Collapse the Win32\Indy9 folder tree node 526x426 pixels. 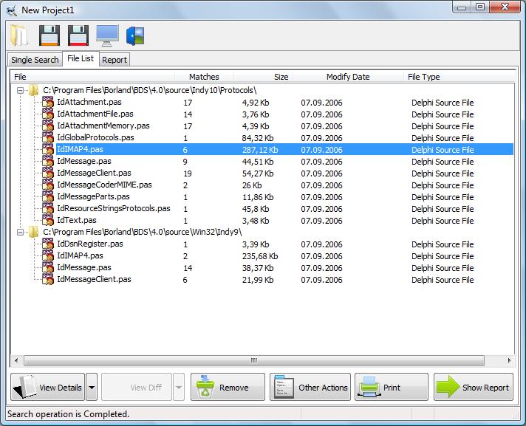coord(21,233)
